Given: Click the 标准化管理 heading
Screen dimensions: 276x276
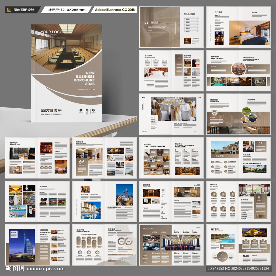Looking at the screenshot, I should (112, 207).
